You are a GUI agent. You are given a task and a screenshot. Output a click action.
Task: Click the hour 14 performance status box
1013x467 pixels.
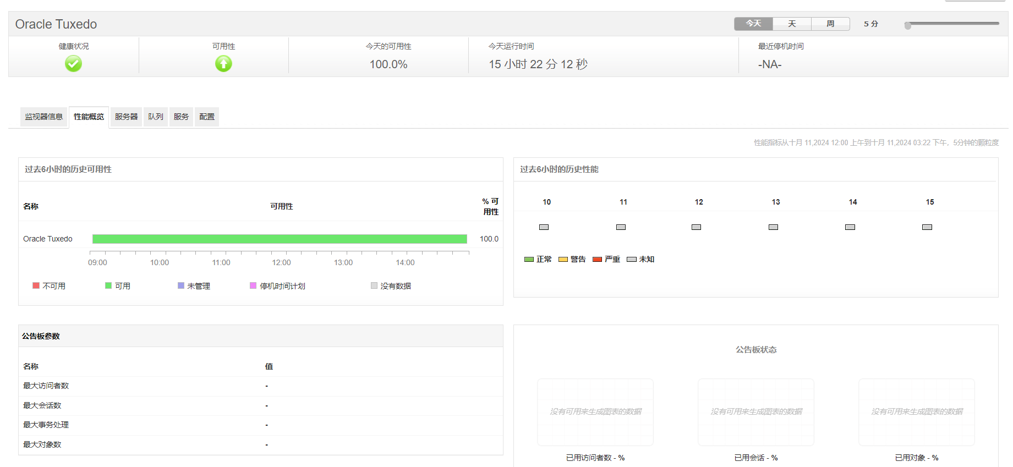click(850, 227)
